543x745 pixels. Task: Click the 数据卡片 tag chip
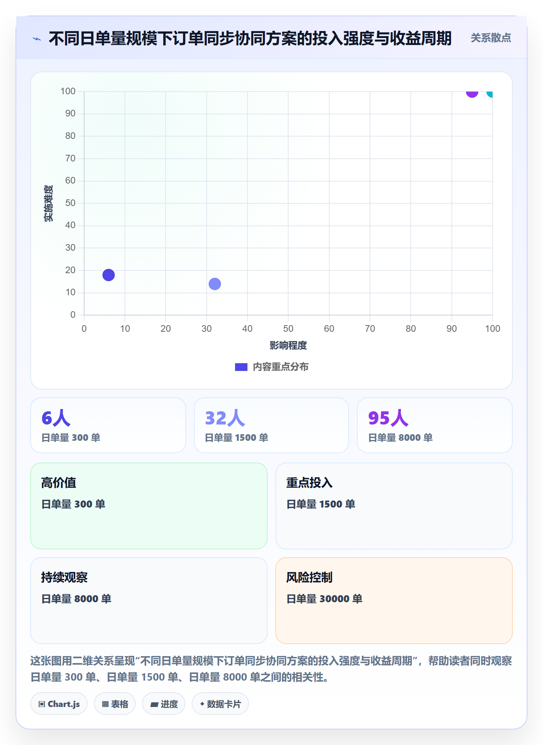pyautogui.click(x=220, y=704)
